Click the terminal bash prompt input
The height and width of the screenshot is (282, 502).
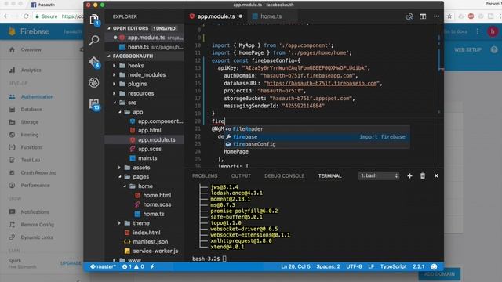click(x=224, y=258)
